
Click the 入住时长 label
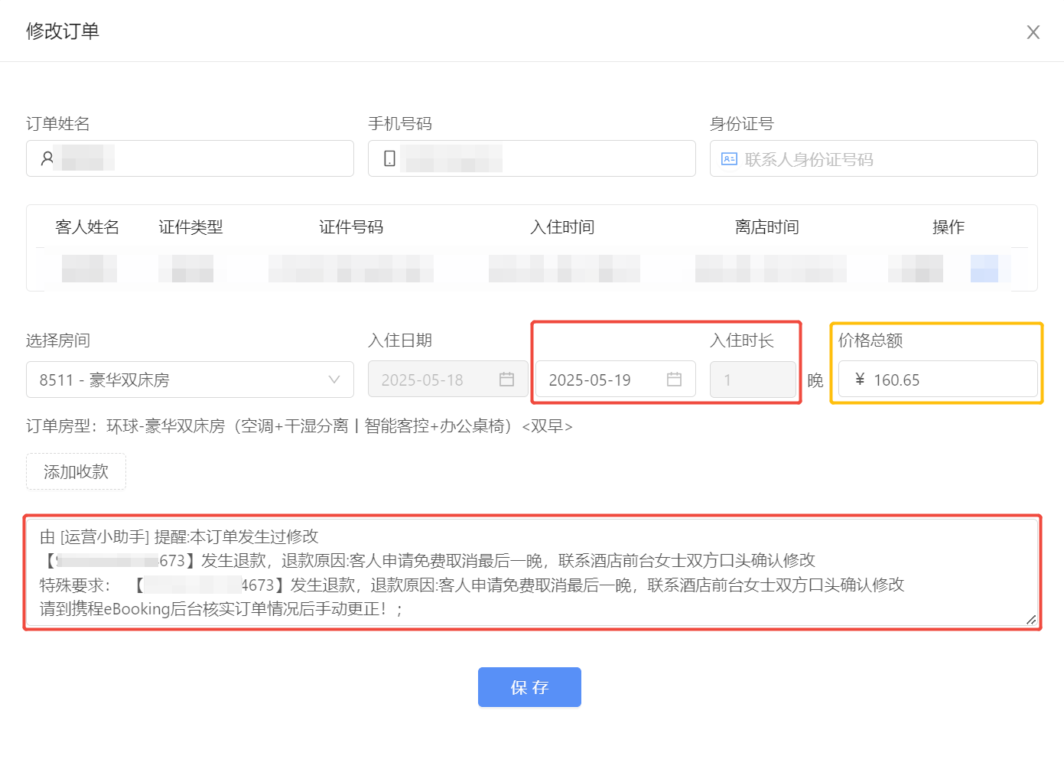[x=742, y=341]
